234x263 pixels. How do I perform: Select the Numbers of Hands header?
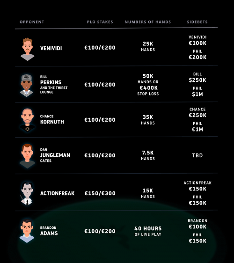(x=148, y=22)
